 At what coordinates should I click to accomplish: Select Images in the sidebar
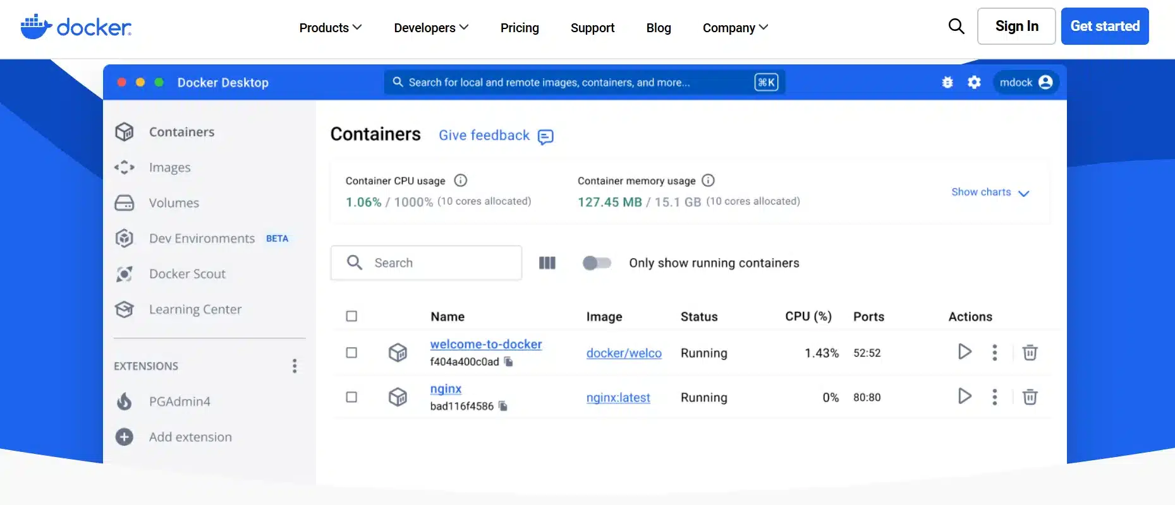click(169, 167)
